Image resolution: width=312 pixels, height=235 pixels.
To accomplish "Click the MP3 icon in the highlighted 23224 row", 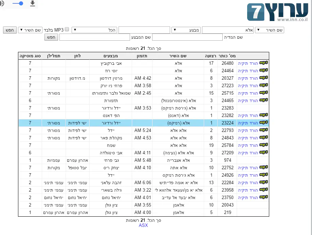I will [x=264, y=123].
